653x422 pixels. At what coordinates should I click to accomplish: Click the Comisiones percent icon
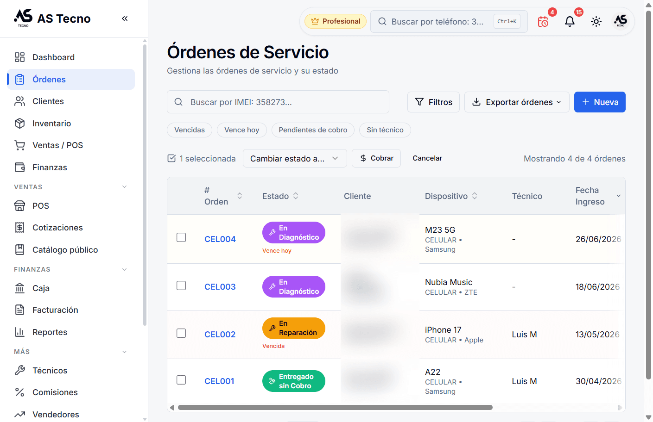pos(19,392)
